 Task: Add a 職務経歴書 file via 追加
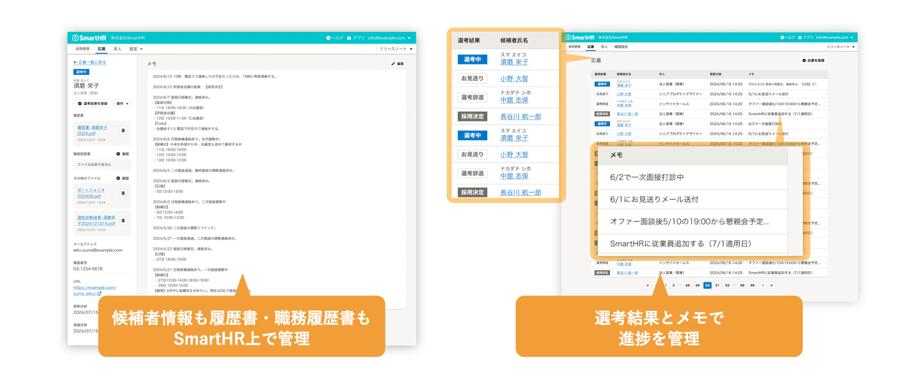pos(123,154)
